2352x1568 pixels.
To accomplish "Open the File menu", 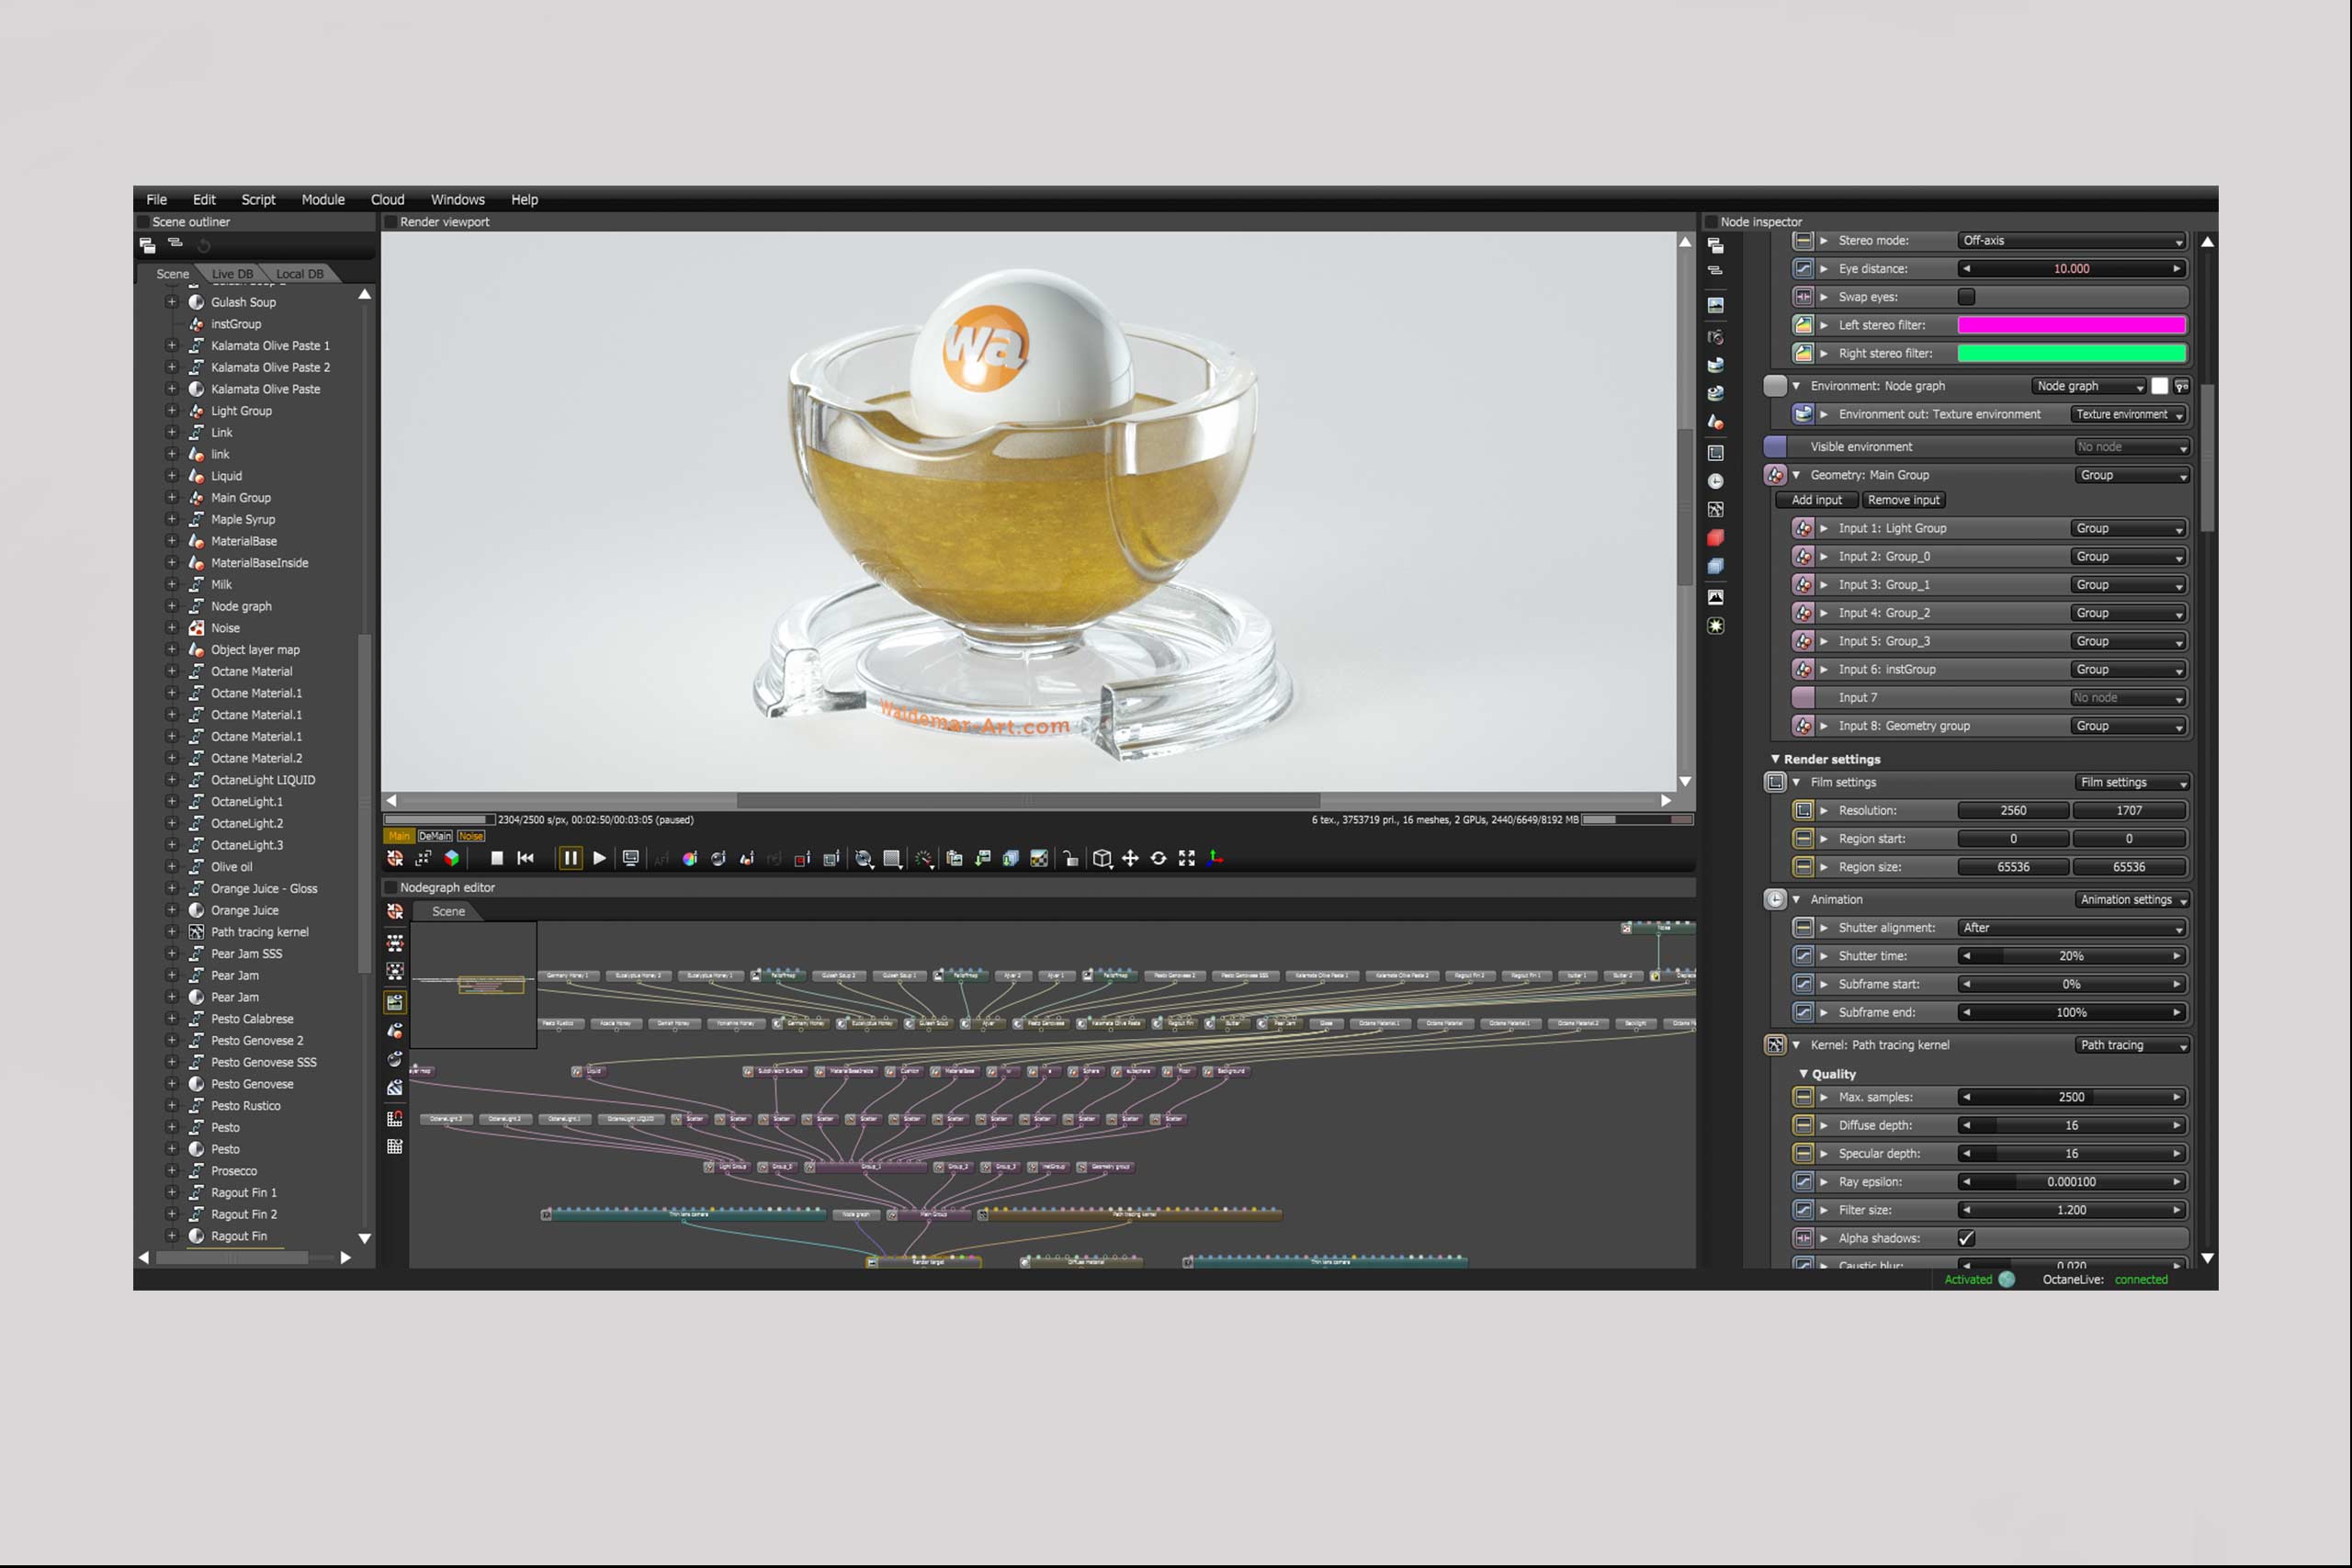I will point(157,200).
